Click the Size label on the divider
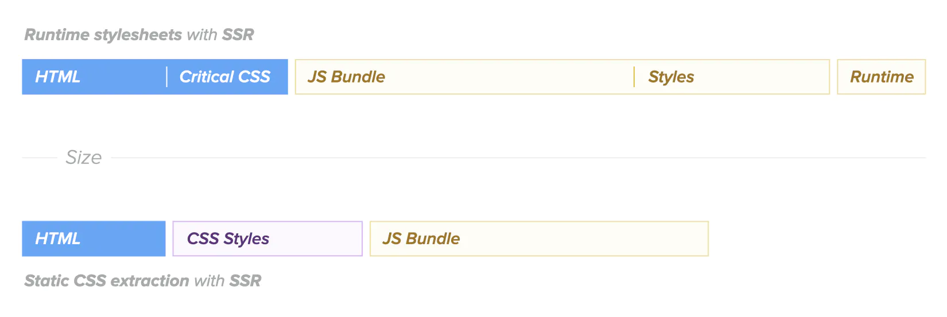 (x=84, y=157)
